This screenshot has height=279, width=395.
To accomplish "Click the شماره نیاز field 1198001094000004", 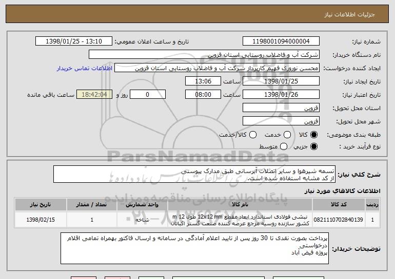I will (x=281, y=41).
